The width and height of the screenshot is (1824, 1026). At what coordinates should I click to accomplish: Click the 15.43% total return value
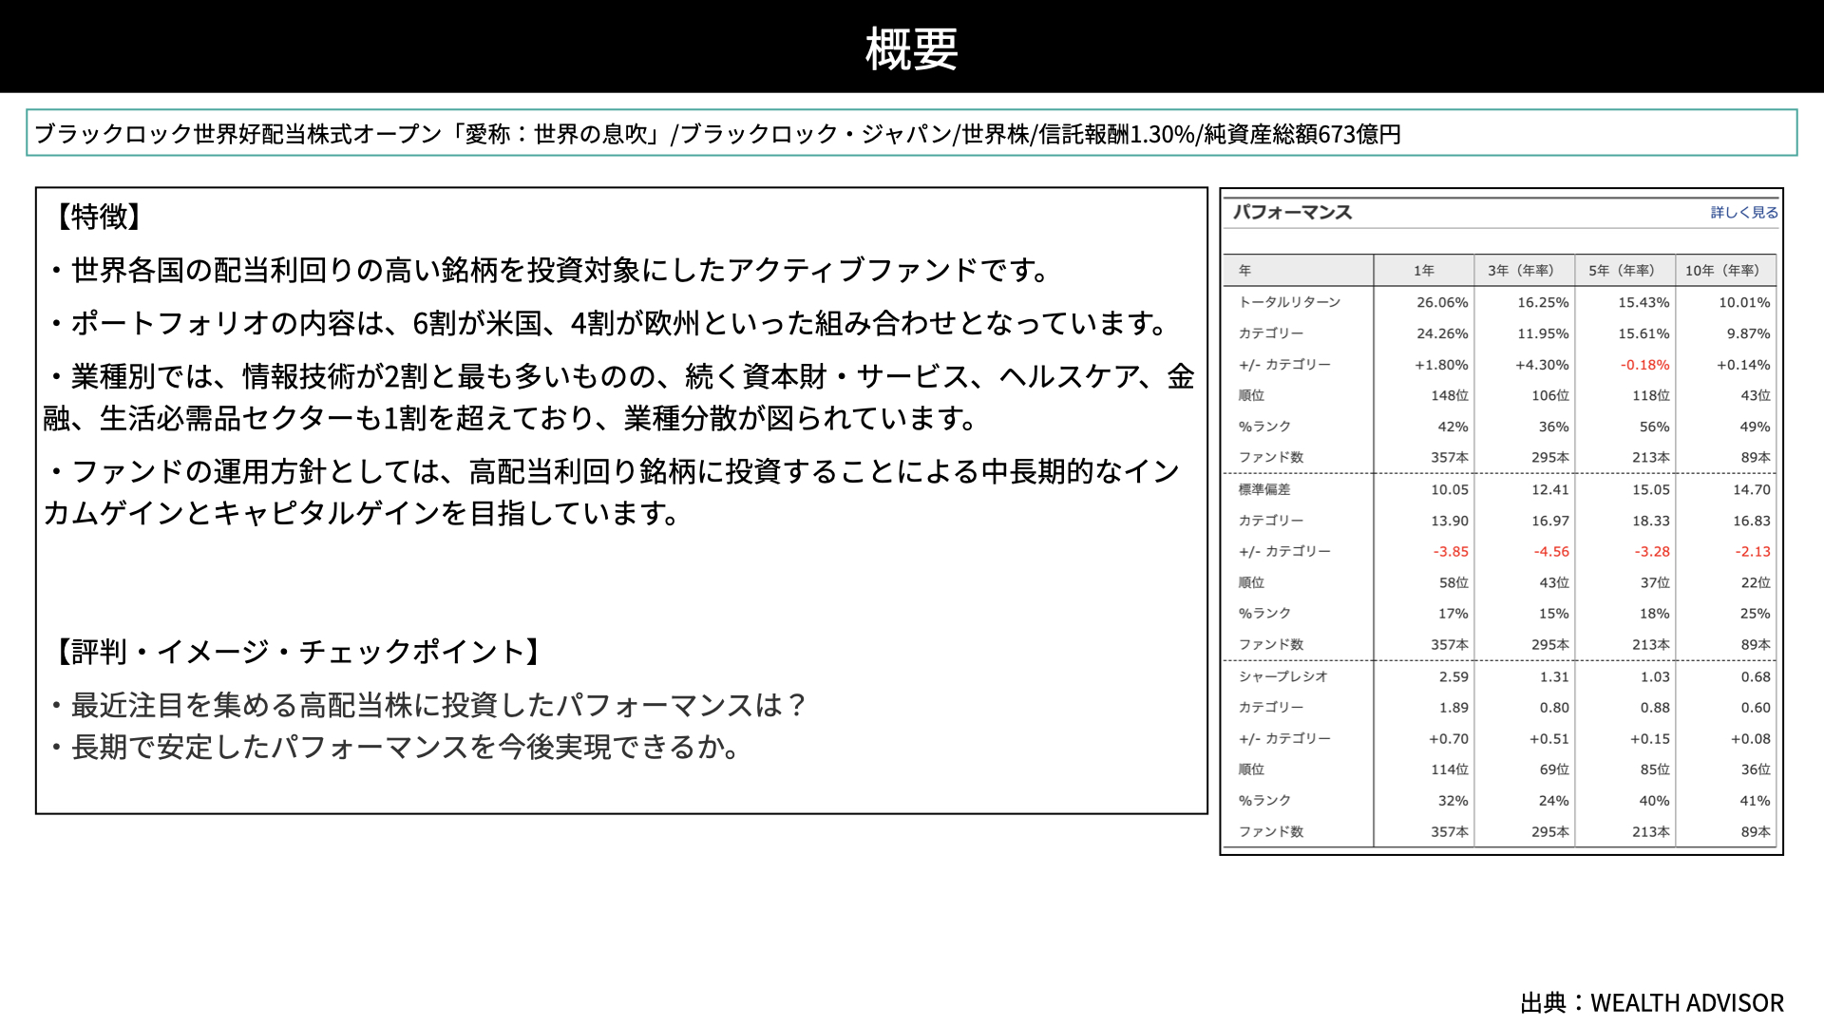[x=1643, y=302]
